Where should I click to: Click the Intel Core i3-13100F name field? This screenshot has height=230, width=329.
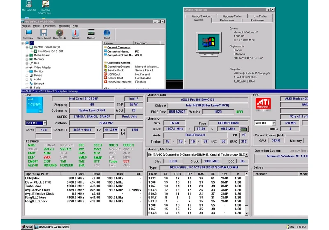point(83,99)
